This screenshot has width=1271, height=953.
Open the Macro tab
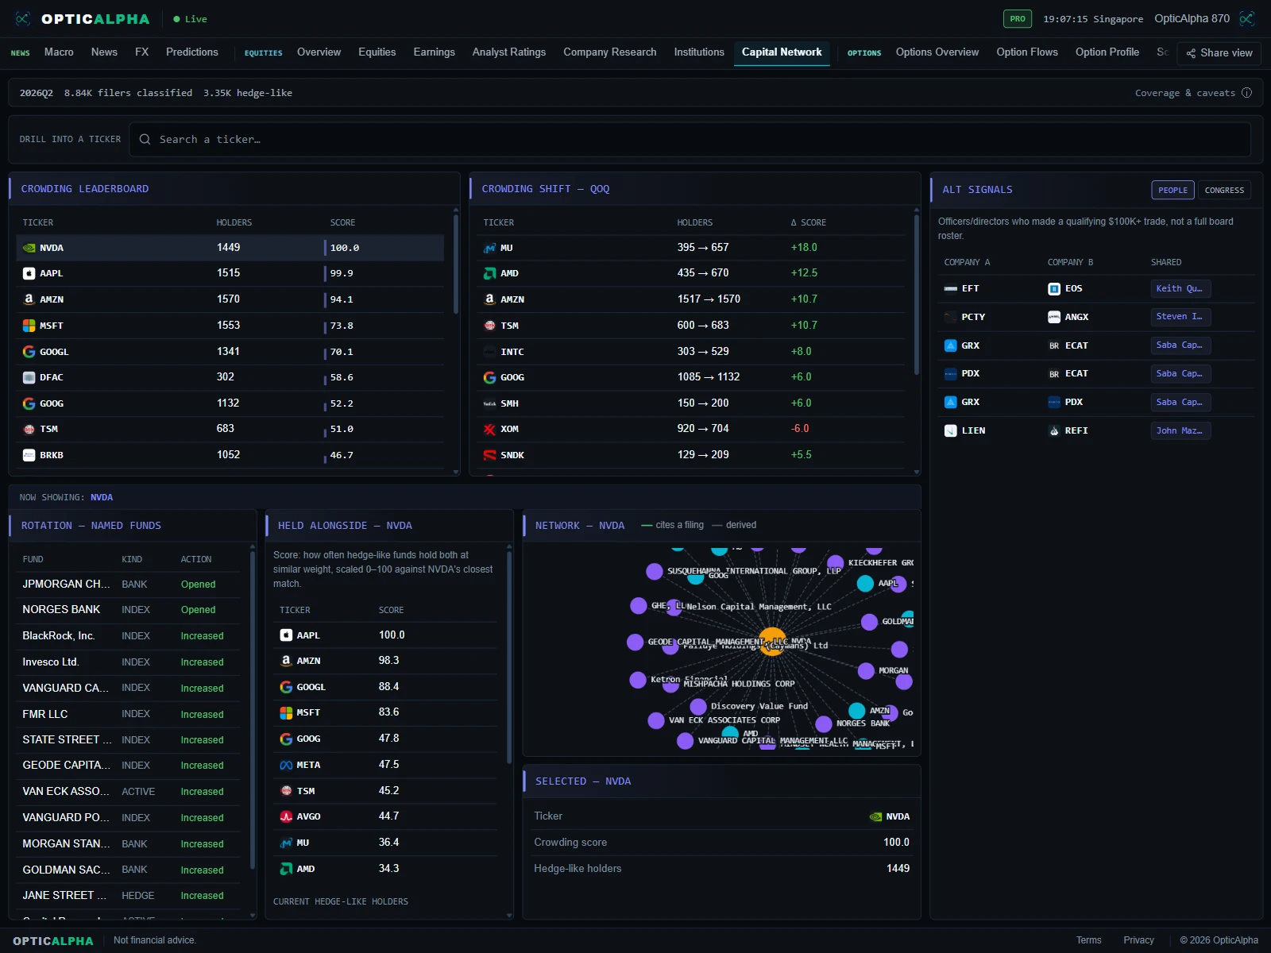coord(59,52)
